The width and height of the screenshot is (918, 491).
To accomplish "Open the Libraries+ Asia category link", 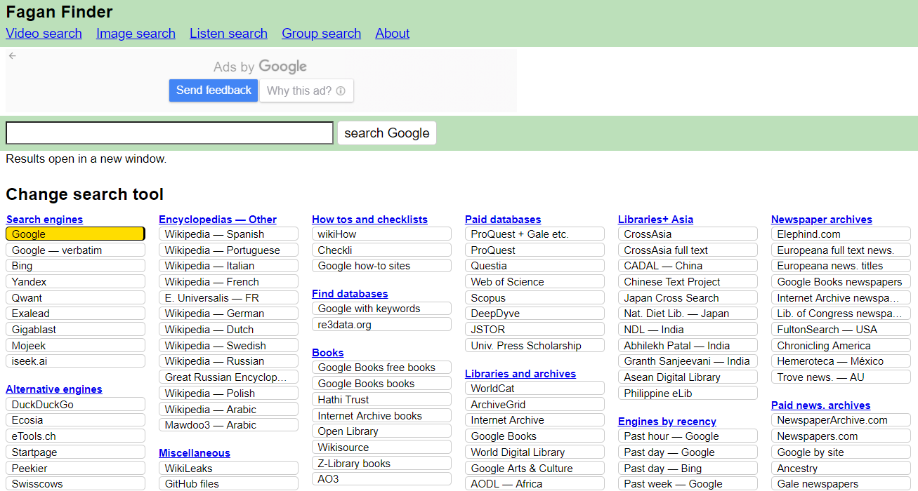I will (x=655, y=220).
